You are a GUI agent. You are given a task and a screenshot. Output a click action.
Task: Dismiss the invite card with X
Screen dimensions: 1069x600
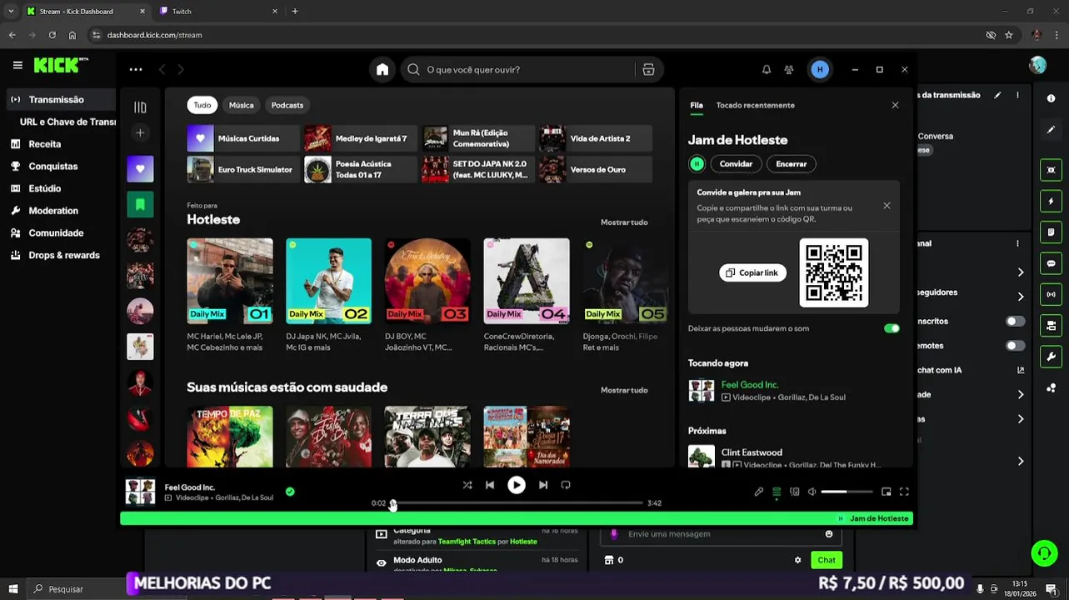click(x=887, y=206)
